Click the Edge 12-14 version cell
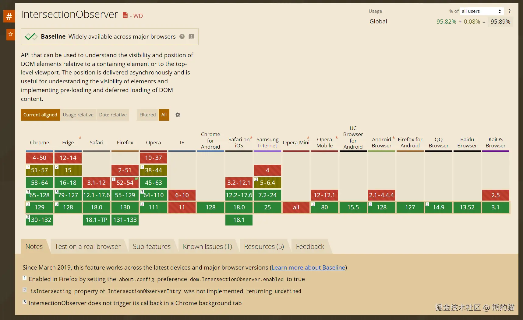 coord(68,158)
